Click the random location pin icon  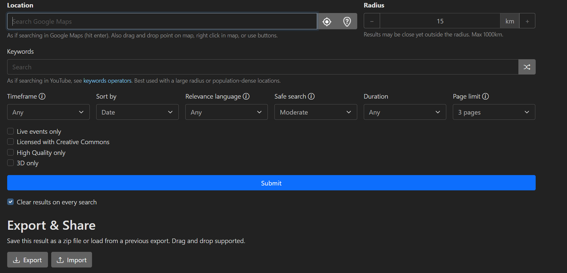pyautogui.click(x=347, y=21)
